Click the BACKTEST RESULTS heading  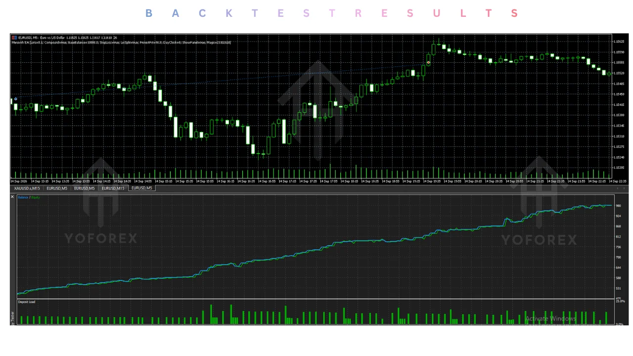click(x=331, y=13)
